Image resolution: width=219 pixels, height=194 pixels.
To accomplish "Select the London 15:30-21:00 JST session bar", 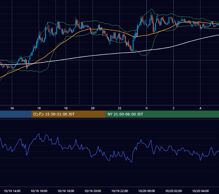I will (68, 114).
